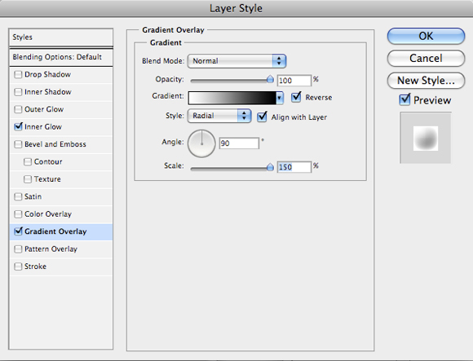Select the Satin label

(x=33, y=196)
